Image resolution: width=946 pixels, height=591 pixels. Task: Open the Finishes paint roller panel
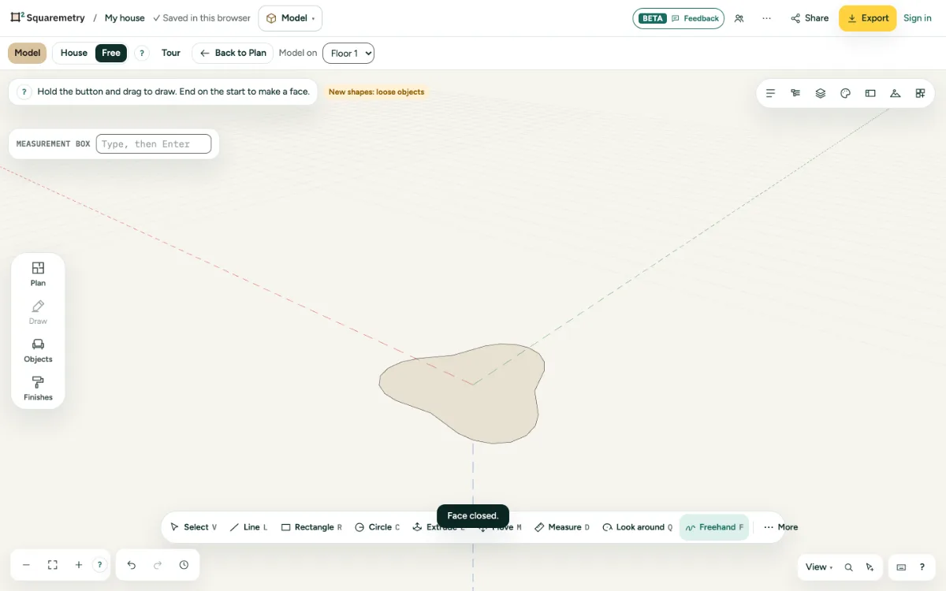pyautogui.click(x=38, y=388)
